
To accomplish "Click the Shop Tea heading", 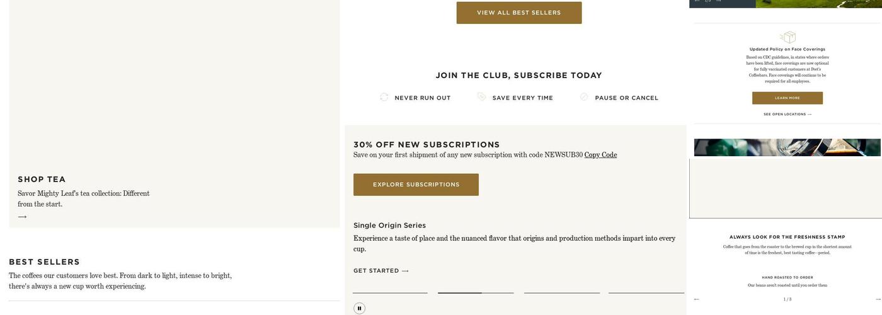I will [42, 180].
